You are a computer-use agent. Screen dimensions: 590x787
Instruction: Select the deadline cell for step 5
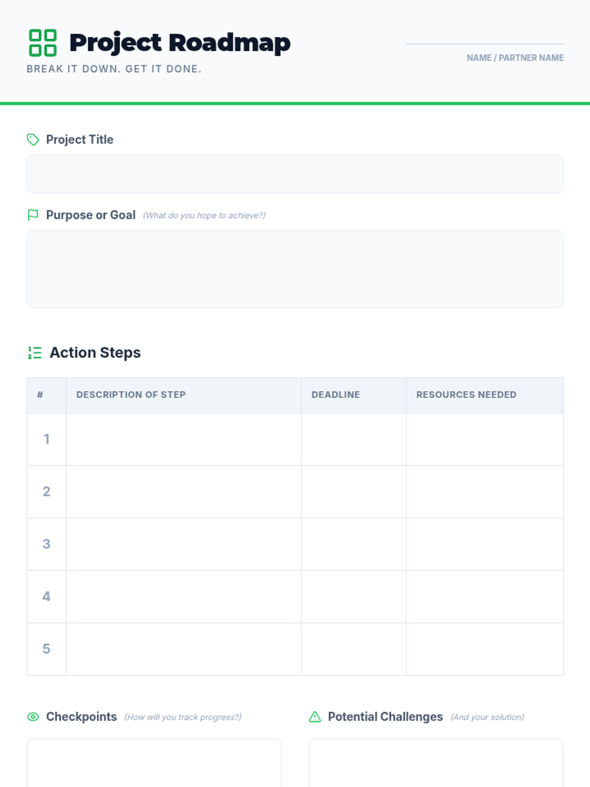point(354,649)
